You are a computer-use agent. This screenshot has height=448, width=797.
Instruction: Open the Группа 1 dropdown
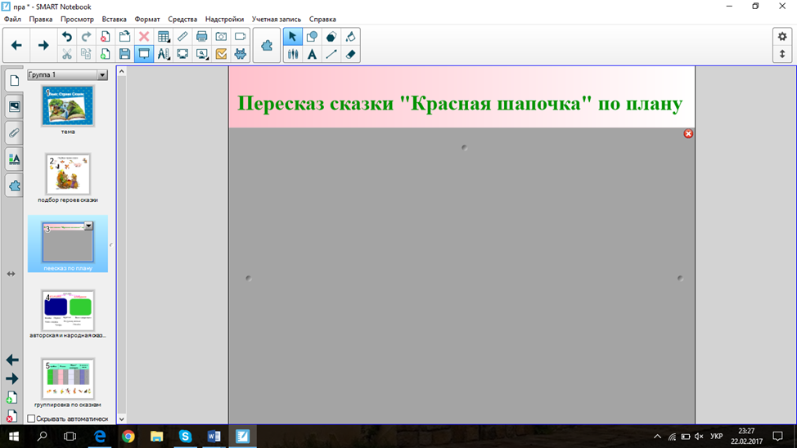click(x=102, y=75)
